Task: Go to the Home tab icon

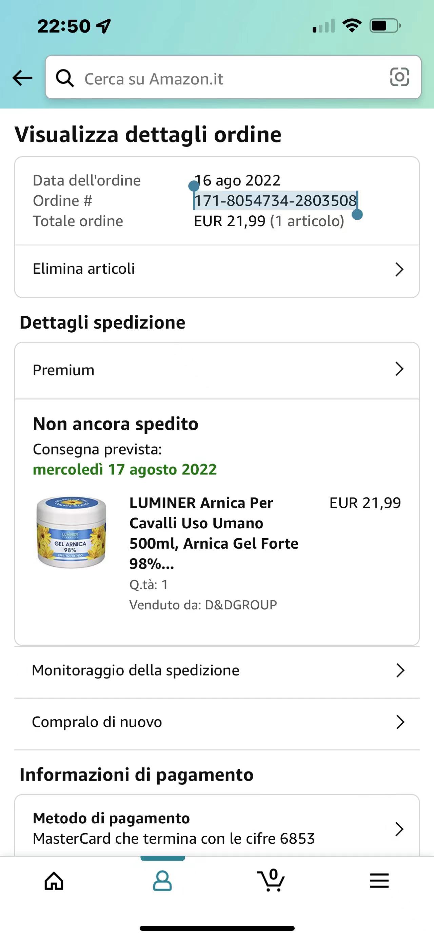Action: 54,881
